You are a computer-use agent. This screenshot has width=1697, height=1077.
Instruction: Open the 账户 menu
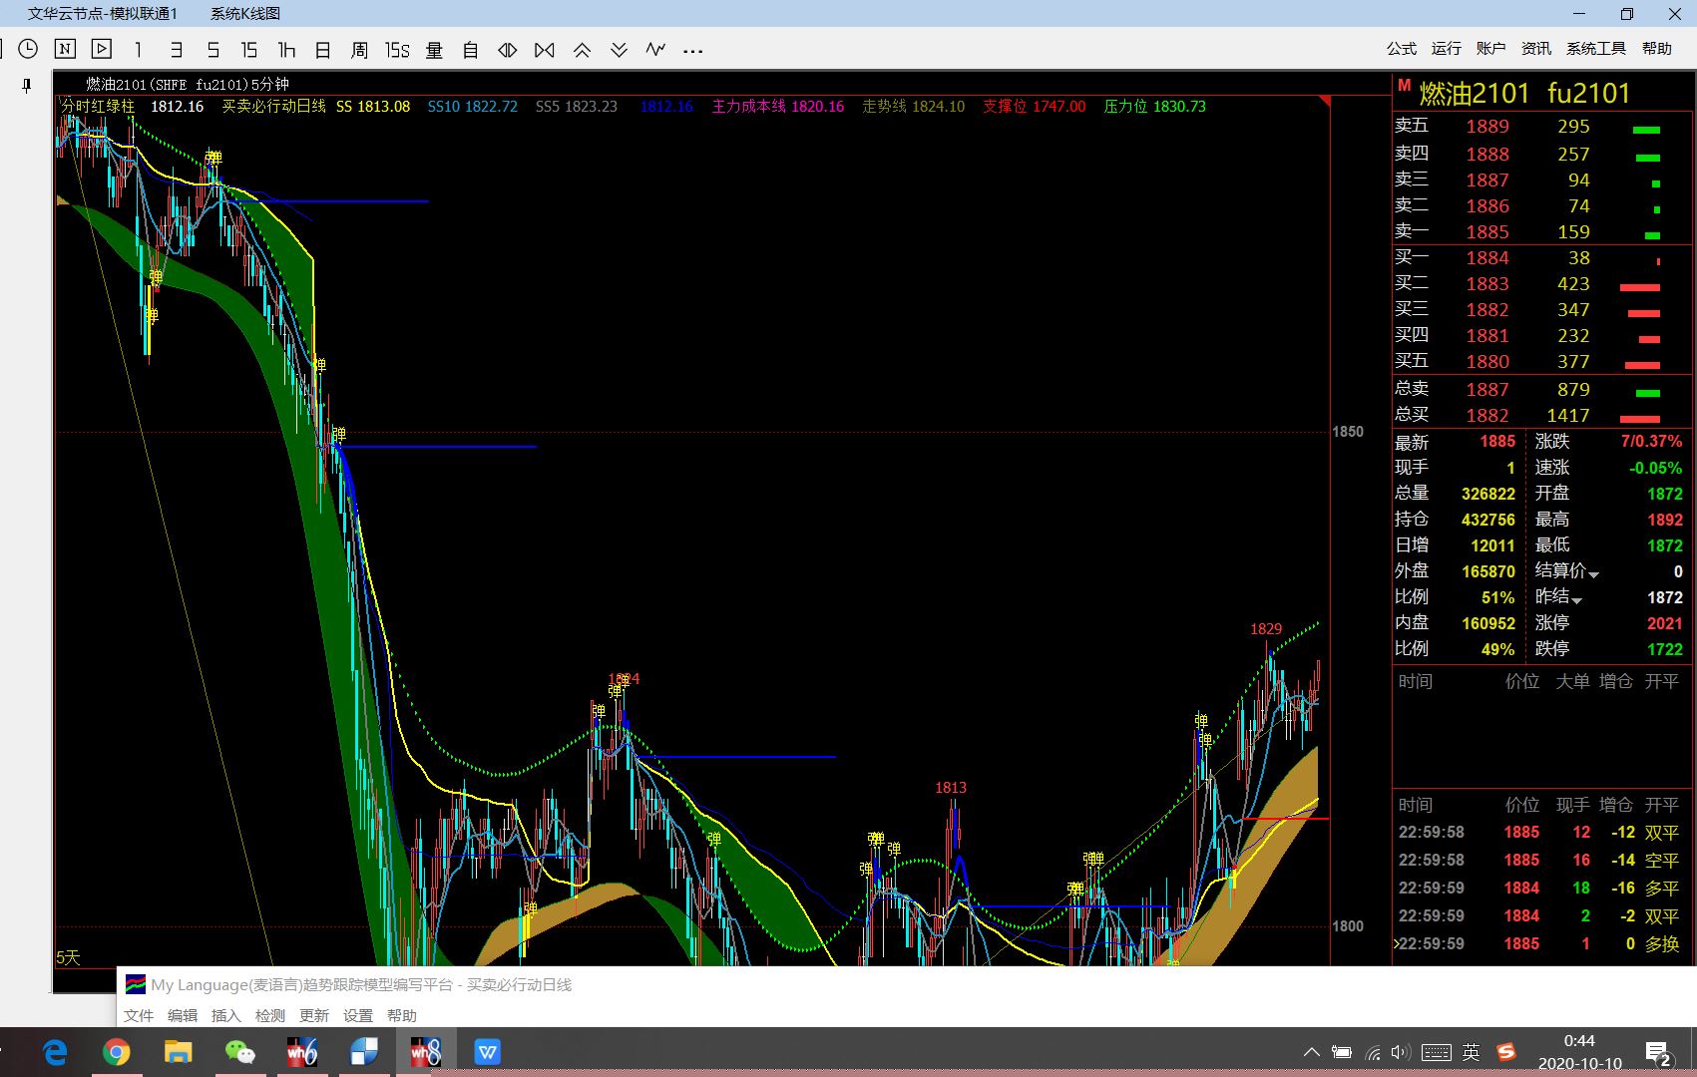coord(1490,49)
